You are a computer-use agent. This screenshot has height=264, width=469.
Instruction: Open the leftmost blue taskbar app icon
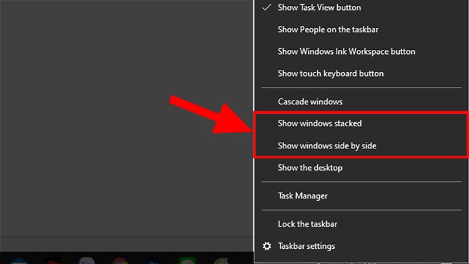[19, 261]
